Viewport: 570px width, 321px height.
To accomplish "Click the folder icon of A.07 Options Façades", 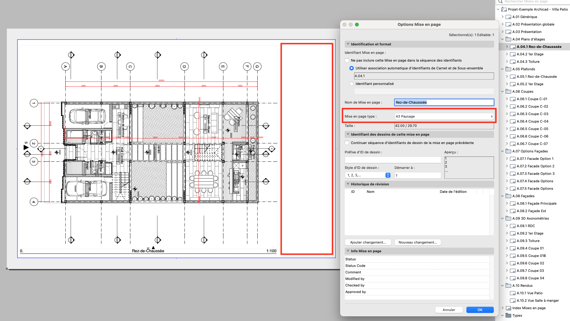I will click(508, 151).
